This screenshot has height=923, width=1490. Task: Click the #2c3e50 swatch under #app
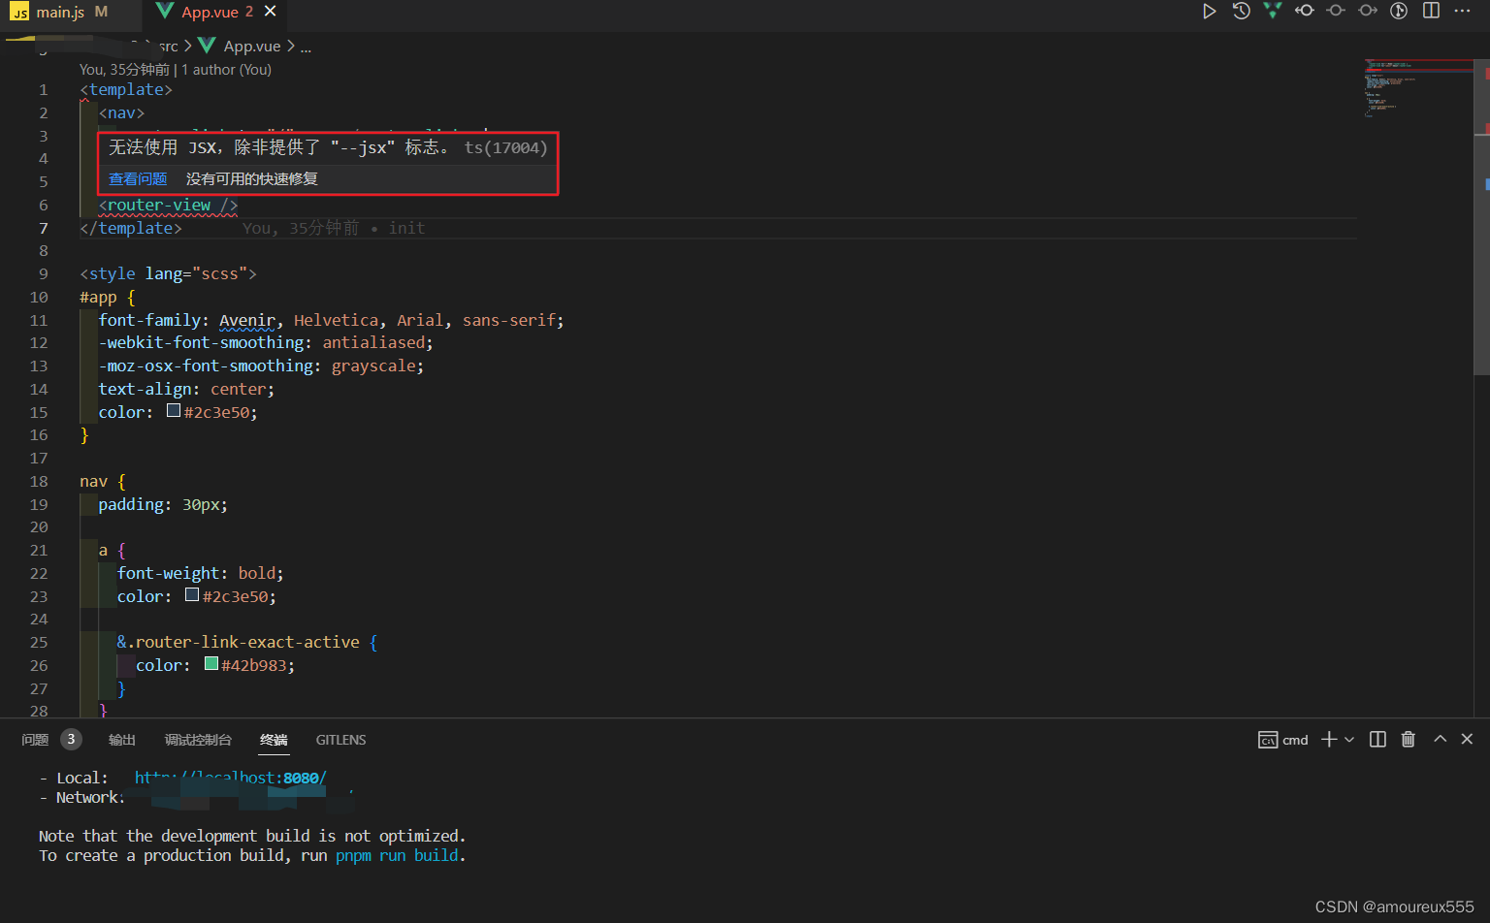(174, 411)
